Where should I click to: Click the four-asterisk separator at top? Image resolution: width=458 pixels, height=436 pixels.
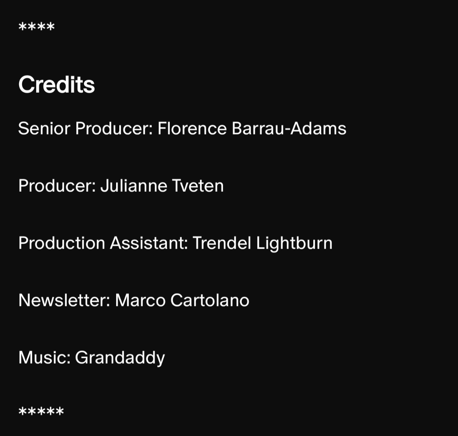point(36,27)
